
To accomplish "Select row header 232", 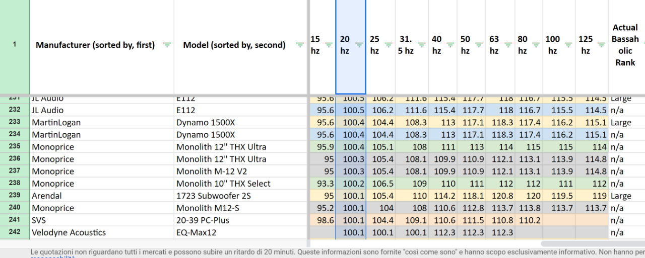I will tap(15, 110).
